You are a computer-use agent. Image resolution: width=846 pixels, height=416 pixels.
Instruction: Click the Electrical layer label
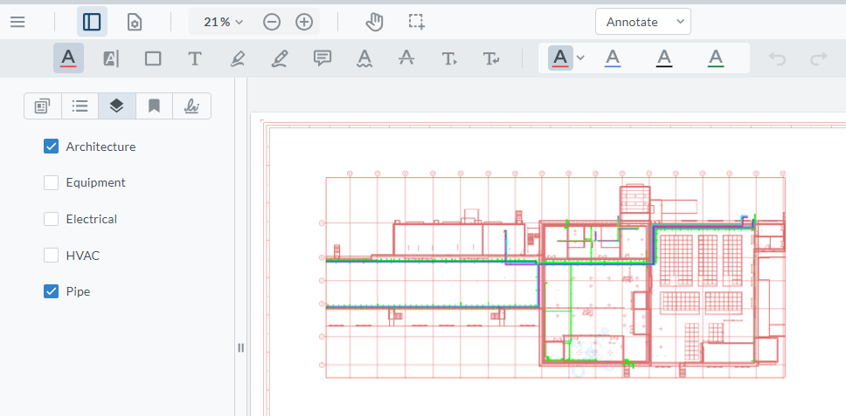tap(91, 219)
